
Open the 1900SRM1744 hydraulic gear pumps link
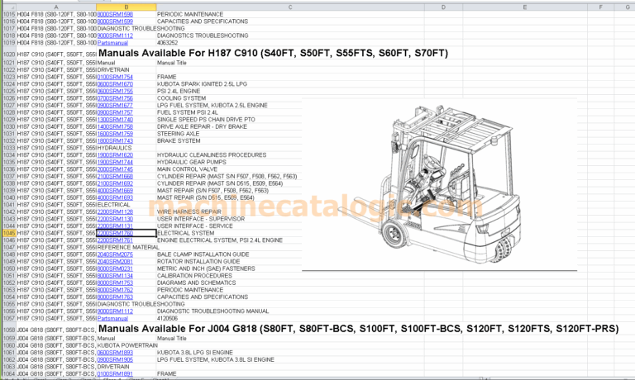(x=115, y=162)
